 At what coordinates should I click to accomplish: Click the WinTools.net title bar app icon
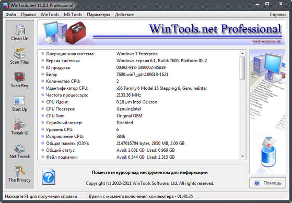tap(6, 6)
